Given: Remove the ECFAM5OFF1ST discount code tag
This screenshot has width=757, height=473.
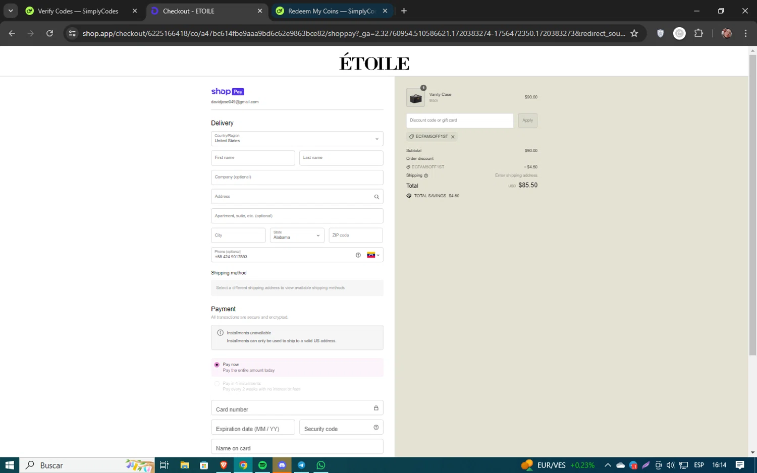Looking at the screenshot, I should [453, 137].
